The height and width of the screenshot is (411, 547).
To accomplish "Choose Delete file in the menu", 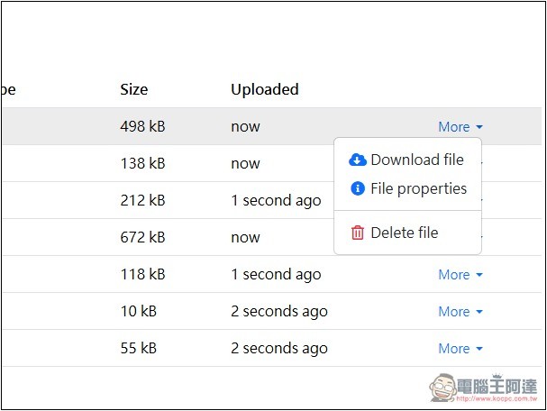I will [408, 233].
